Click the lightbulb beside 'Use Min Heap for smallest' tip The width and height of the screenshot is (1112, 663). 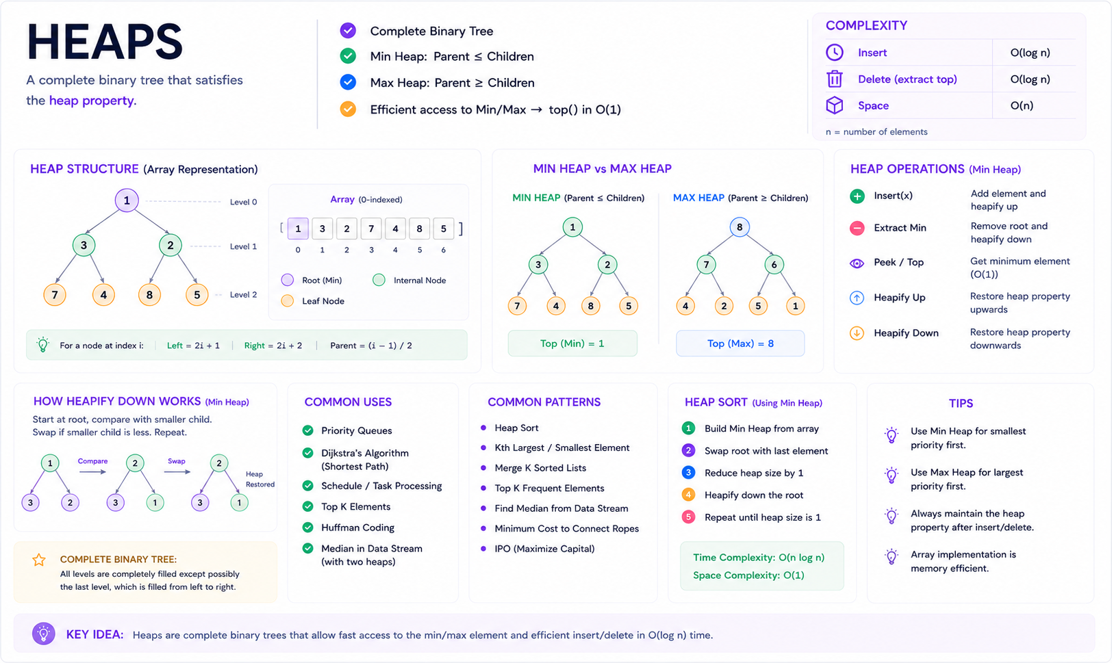(892, 435)
